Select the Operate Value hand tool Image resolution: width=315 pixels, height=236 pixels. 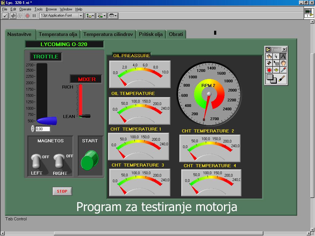pos(269,57)
